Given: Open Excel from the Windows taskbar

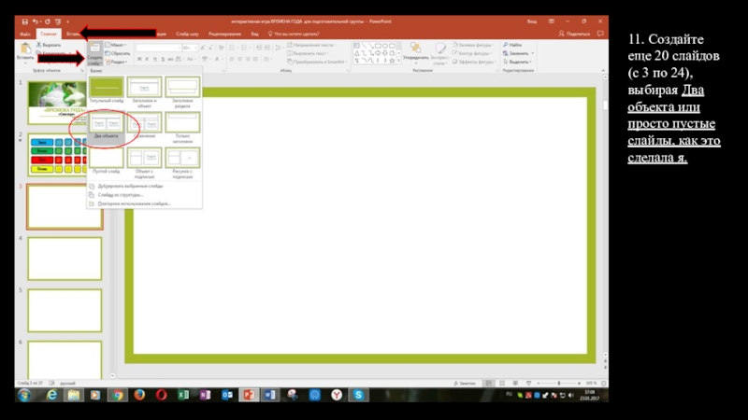Looking at the screenshot, I should (x=182, y=395).
